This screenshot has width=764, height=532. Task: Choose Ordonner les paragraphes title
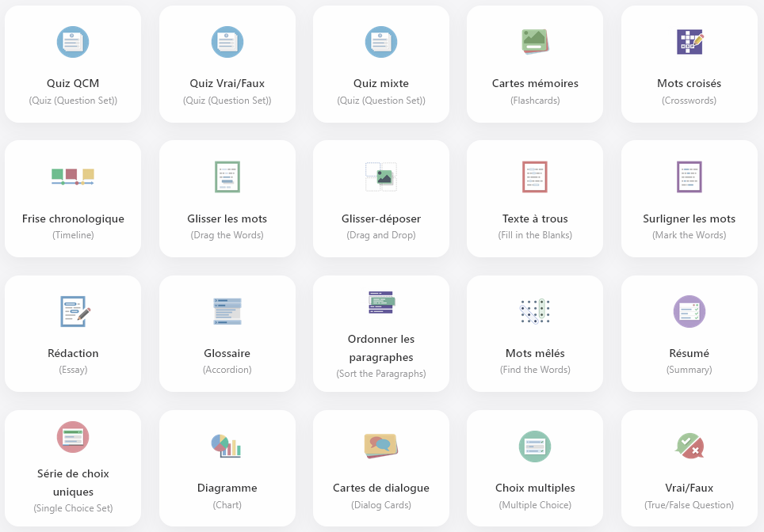pyautogui.click(x=381, y=348)
